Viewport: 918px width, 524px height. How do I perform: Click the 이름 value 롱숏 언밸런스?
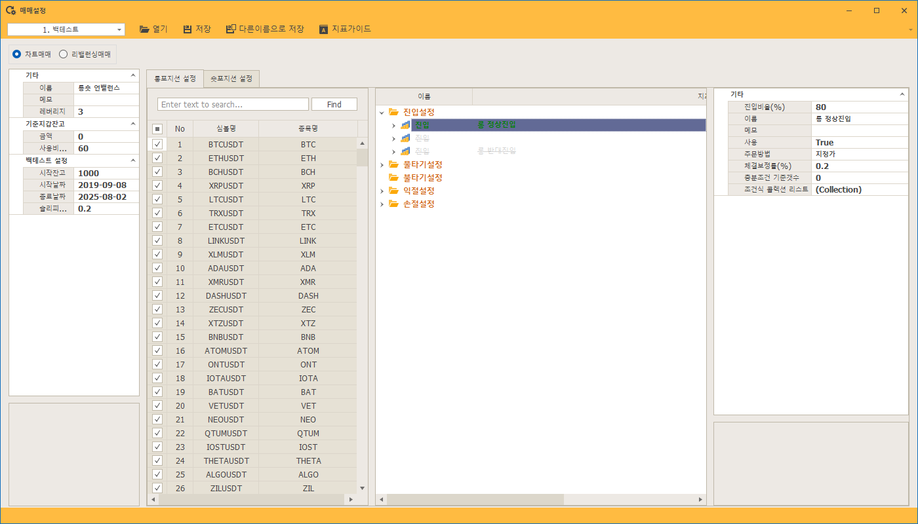[107, 87]
